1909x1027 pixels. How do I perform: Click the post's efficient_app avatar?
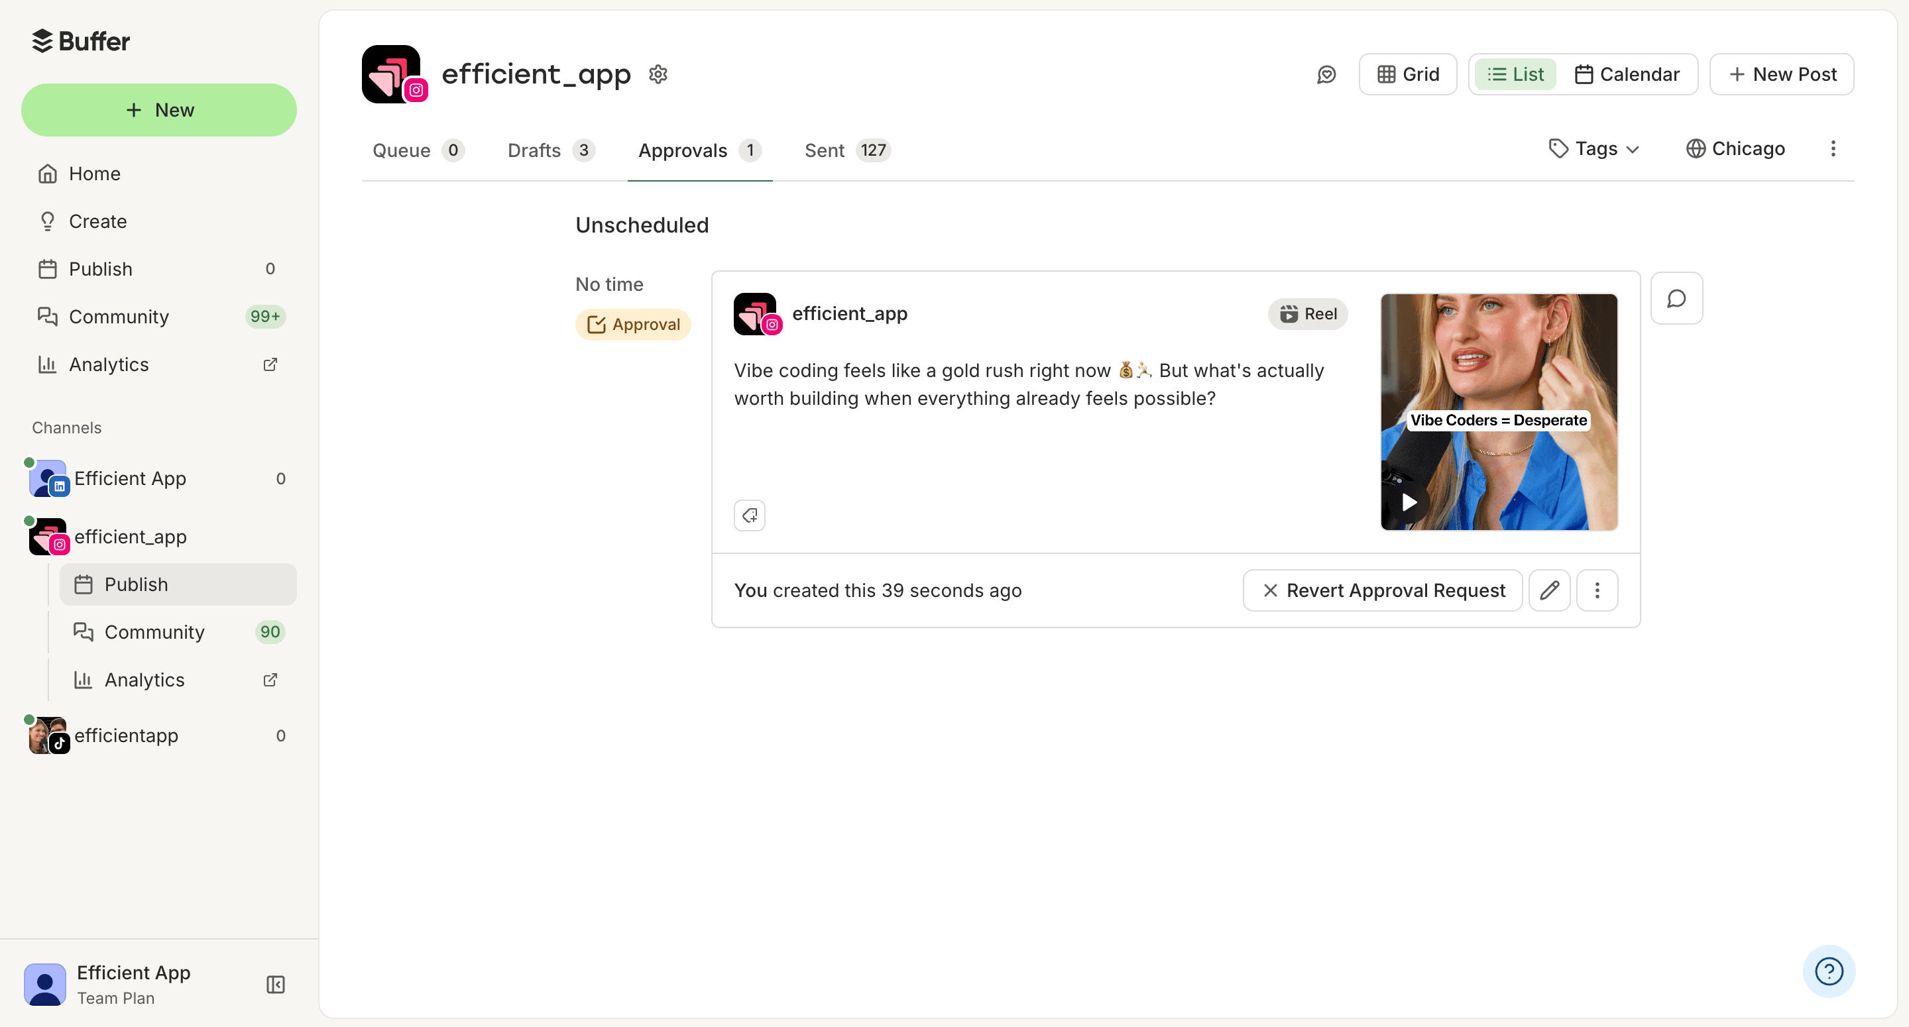(758, 314)
